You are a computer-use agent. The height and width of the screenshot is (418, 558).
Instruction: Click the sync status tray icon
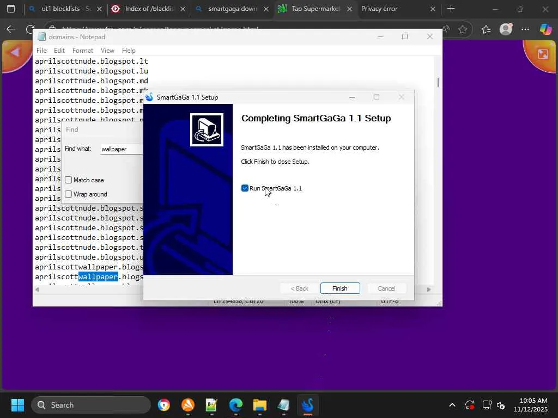pyautogui.click(x=469, y=405)
